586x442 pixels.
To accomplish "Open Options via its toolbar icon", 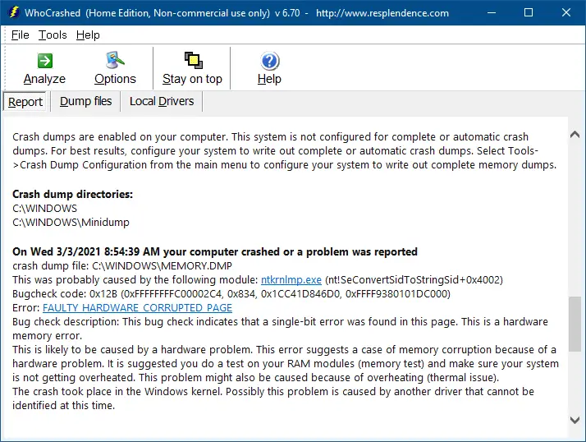I will click(x=115, y=60).
